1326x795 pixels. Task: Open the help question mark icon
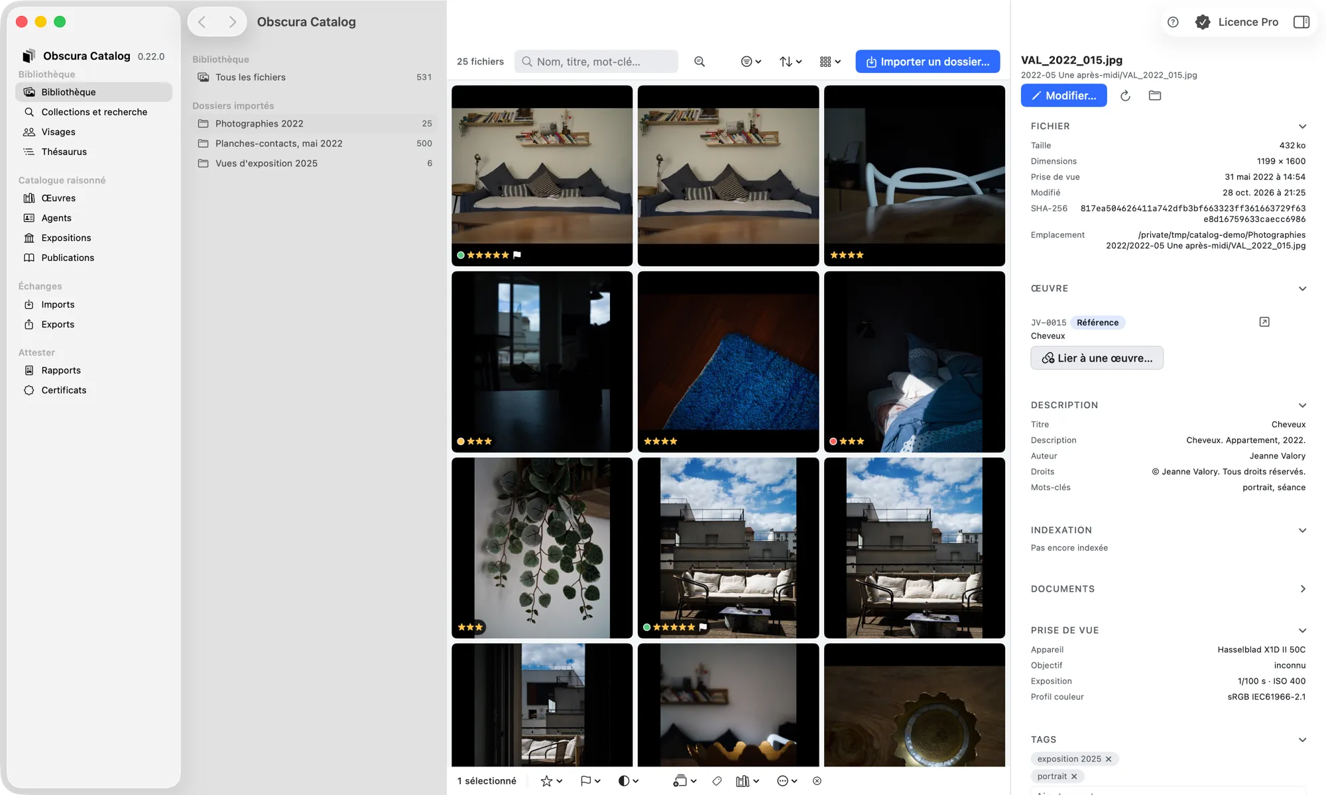click(x=1173, y=22)
